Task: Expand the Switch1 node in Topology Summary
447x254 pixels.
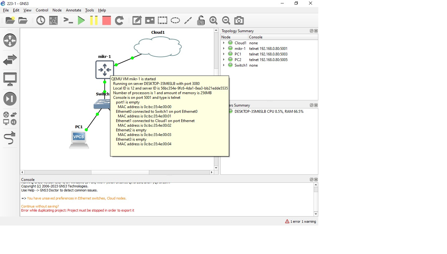Action: click(224, 65)
